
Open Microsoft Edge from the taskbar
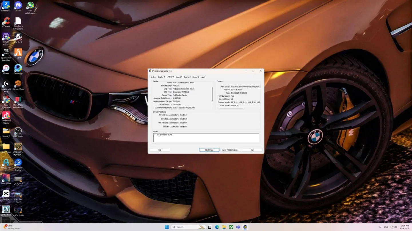coord(217,227)
